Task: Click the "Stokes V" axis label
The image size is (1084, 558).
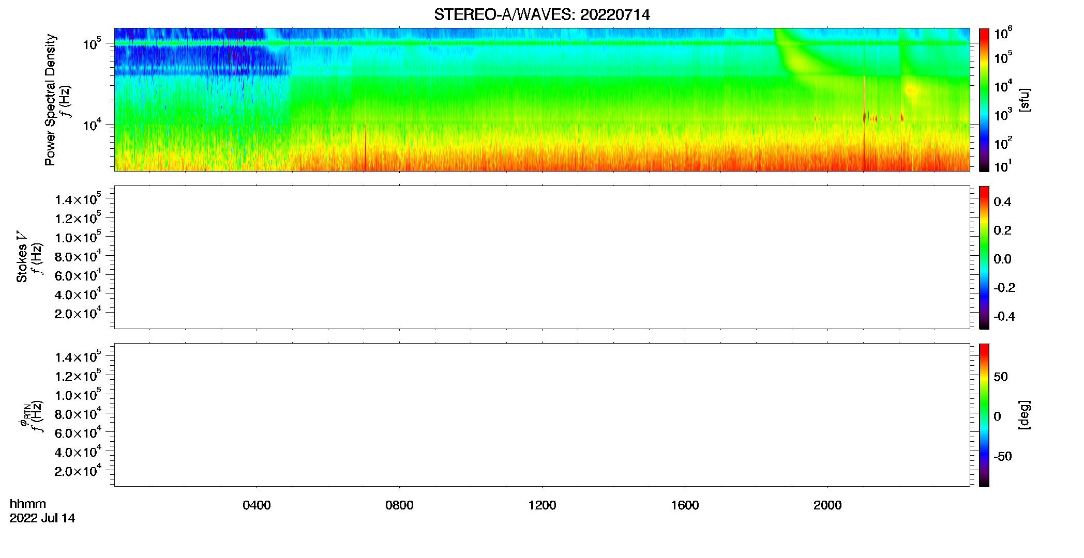Action: (22, 257)
